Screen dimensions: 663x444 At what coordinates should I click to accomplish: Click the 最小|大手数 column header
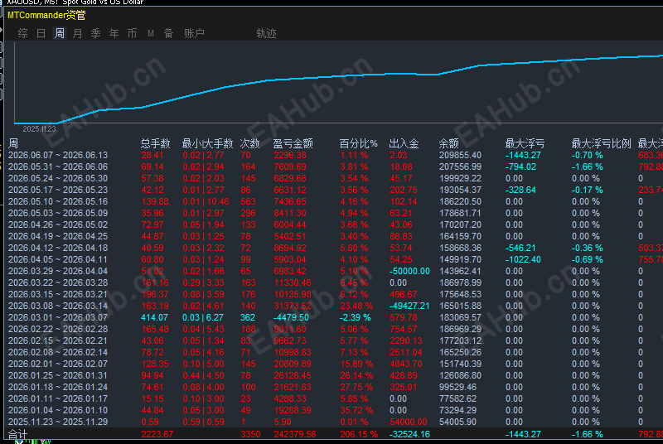tap(207, 143)
